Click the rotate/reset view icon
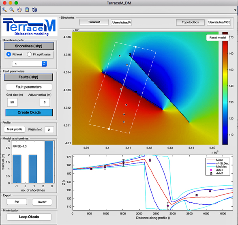 coord(34,10)
